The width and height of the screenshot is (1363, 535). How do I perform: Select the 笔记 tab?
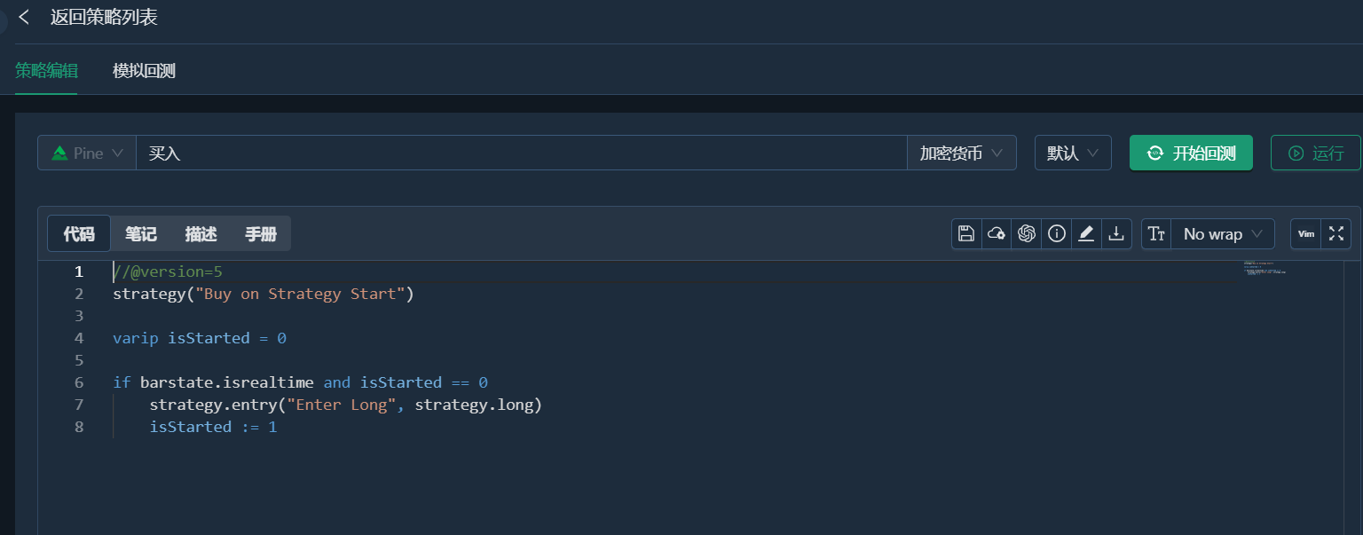point(141,233)
